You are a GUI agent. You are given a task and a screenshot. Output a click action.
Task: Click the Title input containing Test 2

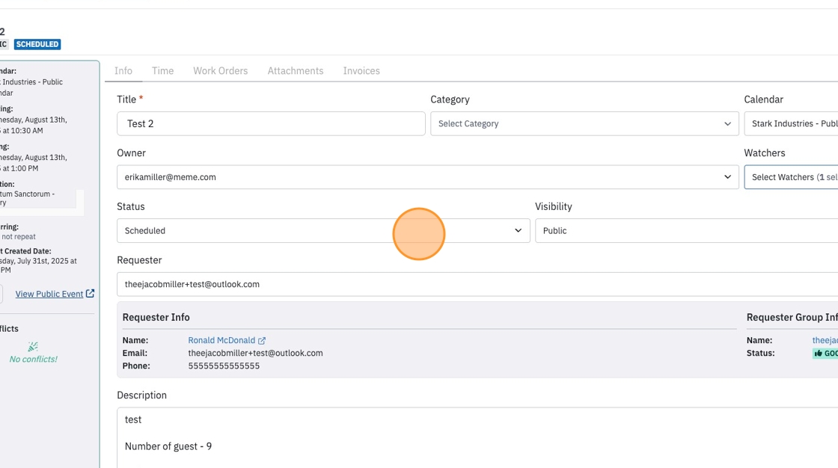(271, 123)
